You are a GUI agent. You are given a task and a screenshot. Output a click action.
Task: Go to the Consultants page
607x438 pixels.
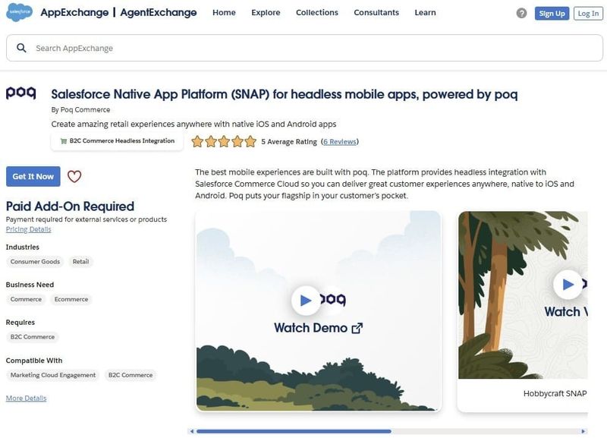pos(376,13)
